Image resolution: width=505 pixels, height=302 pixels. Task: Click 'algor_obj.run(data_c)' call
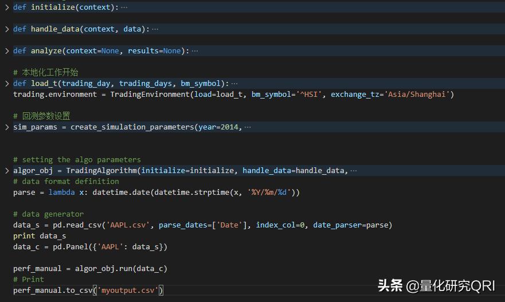[121, 269]
